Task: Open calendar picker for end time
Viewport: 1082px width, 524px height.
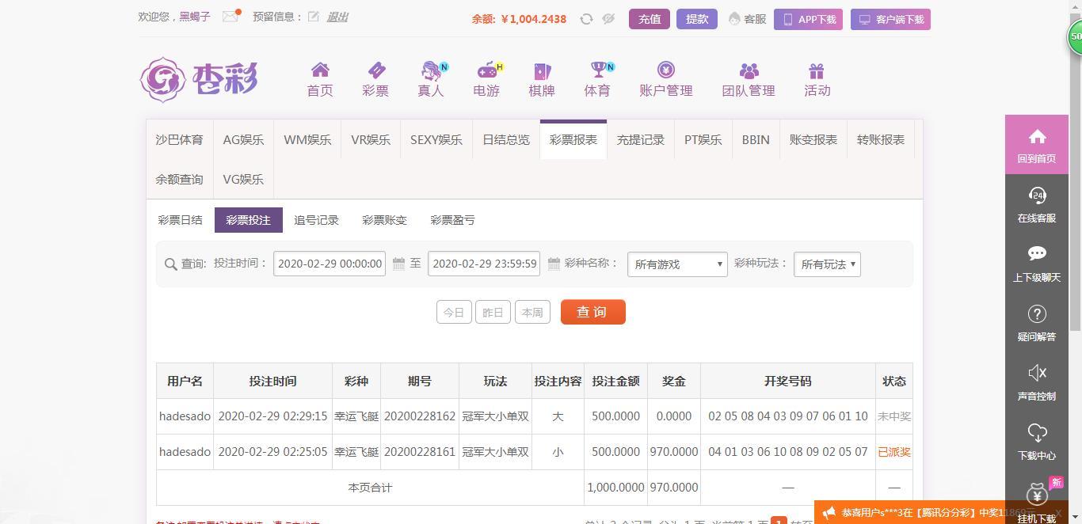Action: pos(554,264)
